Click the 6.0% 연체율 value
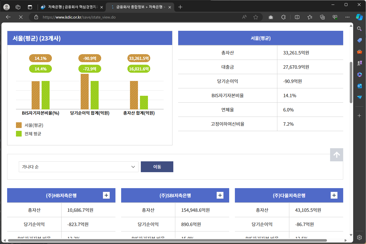The height and width of the screenshot is (244, 366). (x=288, y=110)
